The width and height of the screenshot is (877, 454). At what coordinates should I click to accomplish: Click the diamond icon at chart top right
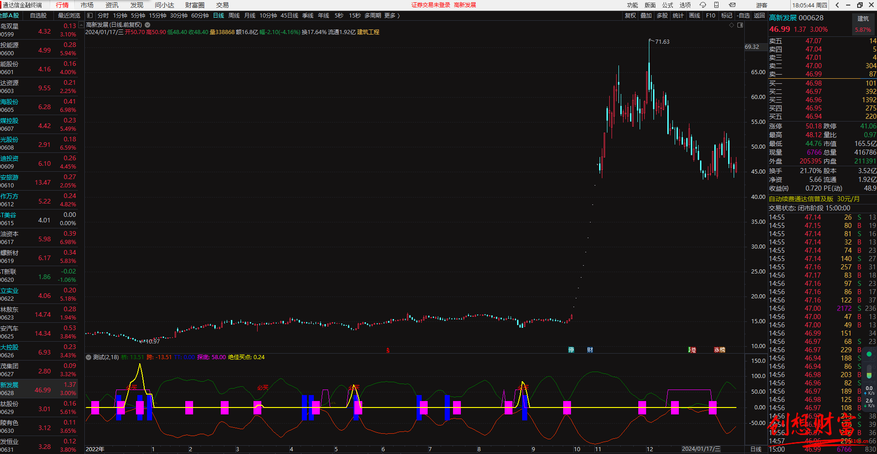click(x=731, y=25)
